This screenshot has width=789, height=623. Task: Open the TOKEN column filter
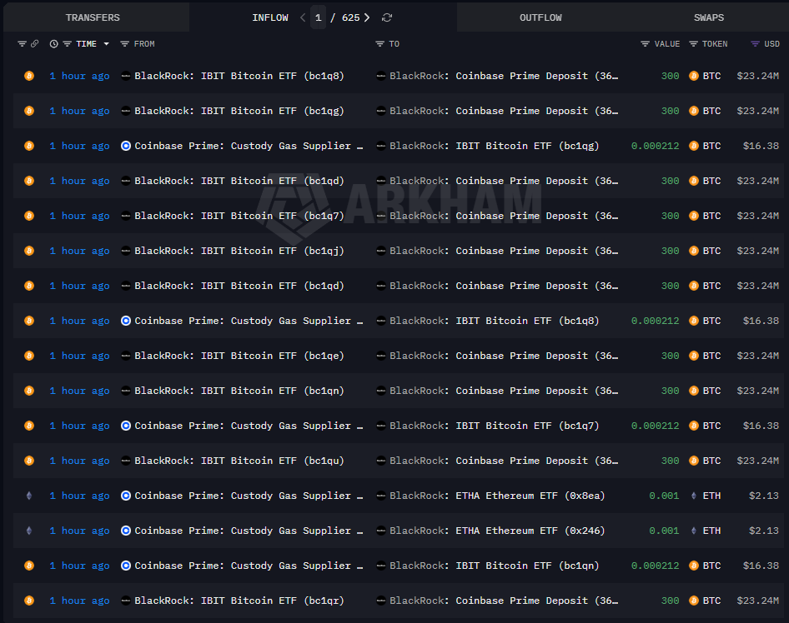[693, 44]
